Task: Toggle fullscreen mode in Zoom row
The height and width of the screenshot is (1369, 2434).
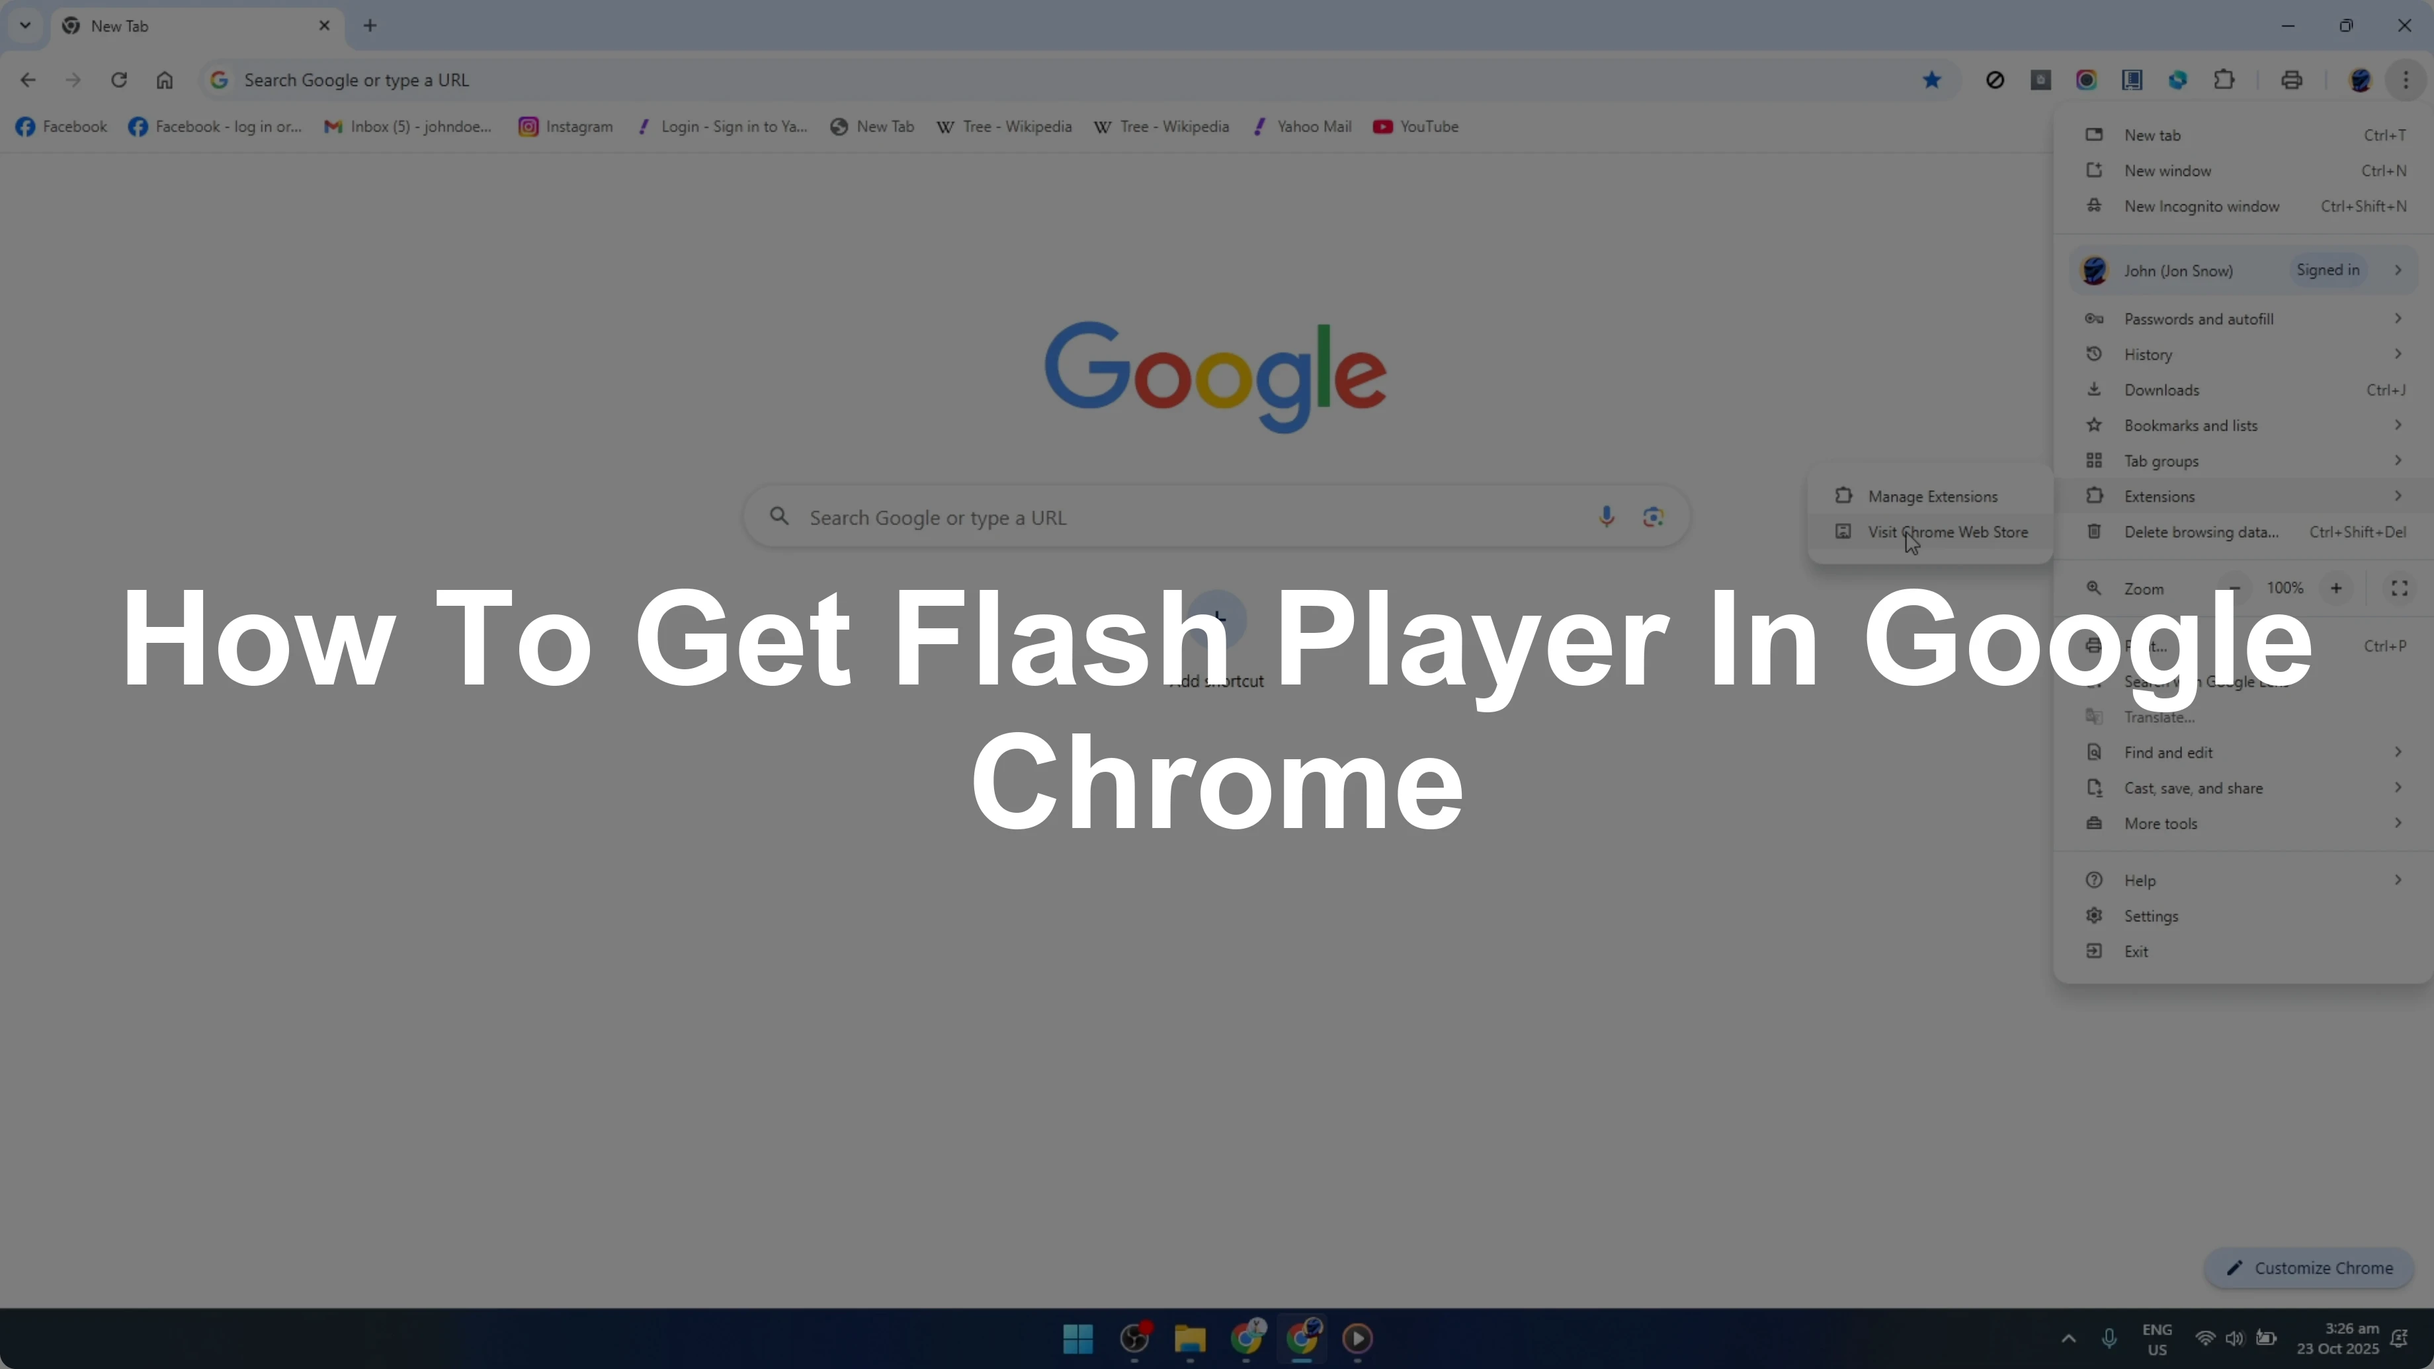Action: 2399,589
